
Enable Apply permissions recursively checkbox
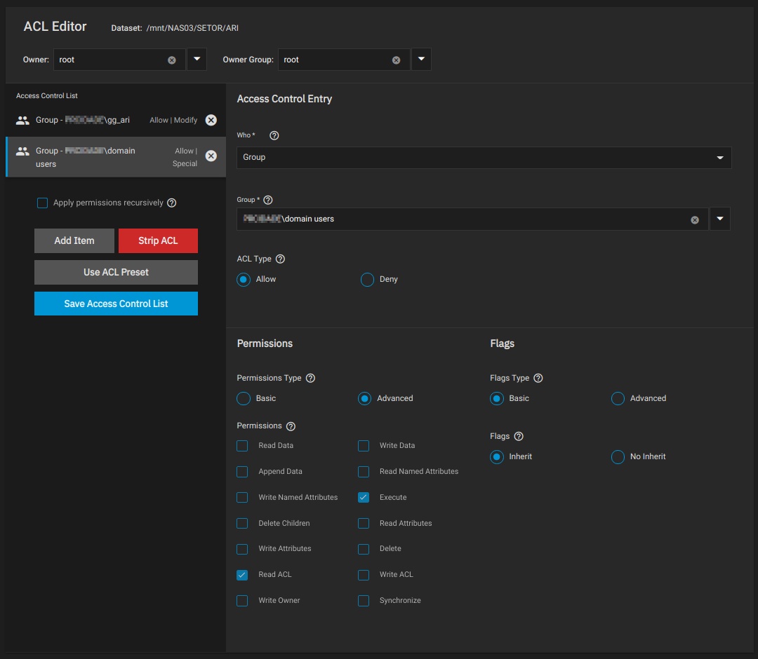click(43, 203)
